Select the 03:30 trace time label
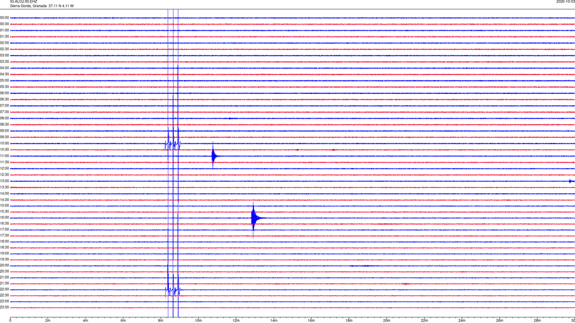The image size is (575, 323). click(4, 62)
